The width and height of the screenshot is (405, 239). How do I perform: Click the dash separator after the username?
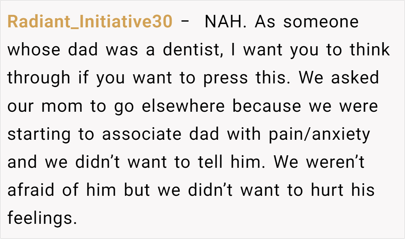coord(185,22)
